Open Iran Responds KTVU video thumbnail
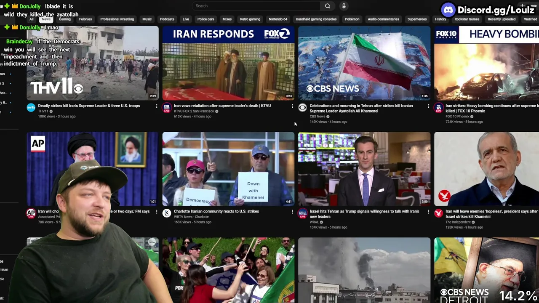Viewport: 539px width, 303px height. (228, 63)
